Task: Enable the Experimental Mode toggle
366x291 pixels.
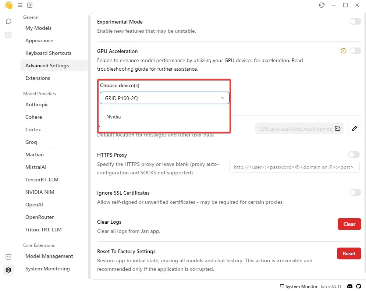Action: click(x=355, y=22)
